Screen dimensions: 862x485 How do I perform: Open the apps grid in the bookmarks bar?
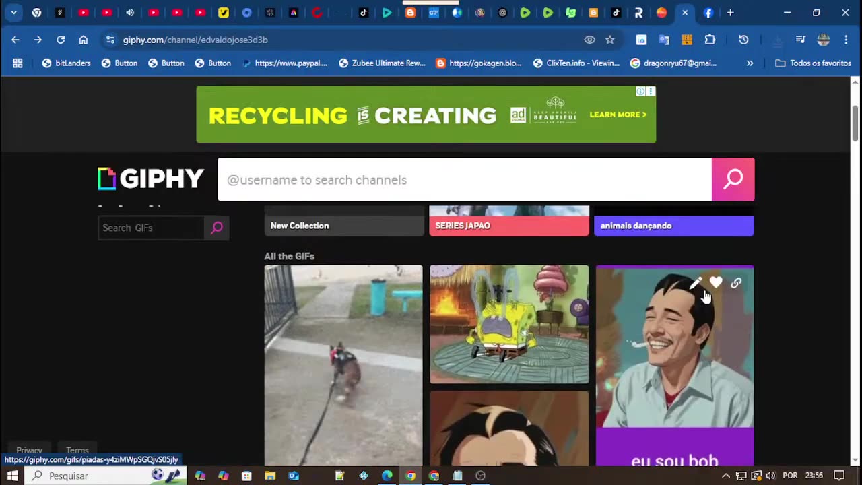[x=18, y=63]
